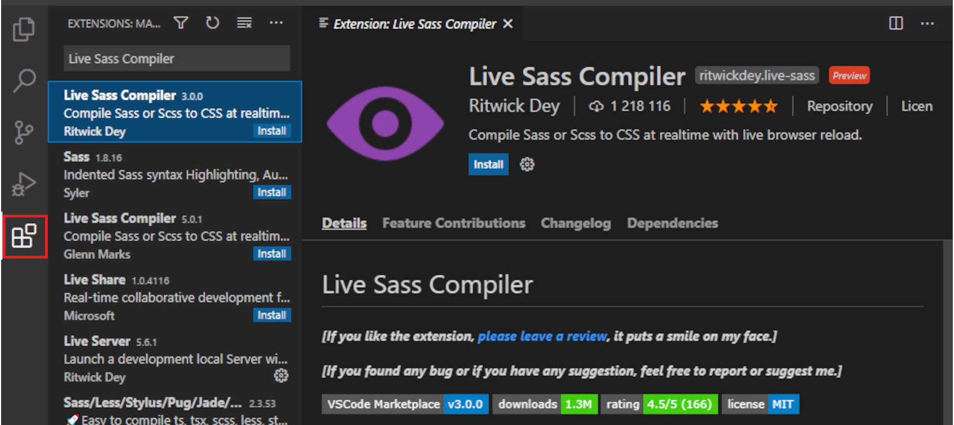
Task: Install Live Sass Compiler by Glenn Marks
Action: (x=272, y=254)
